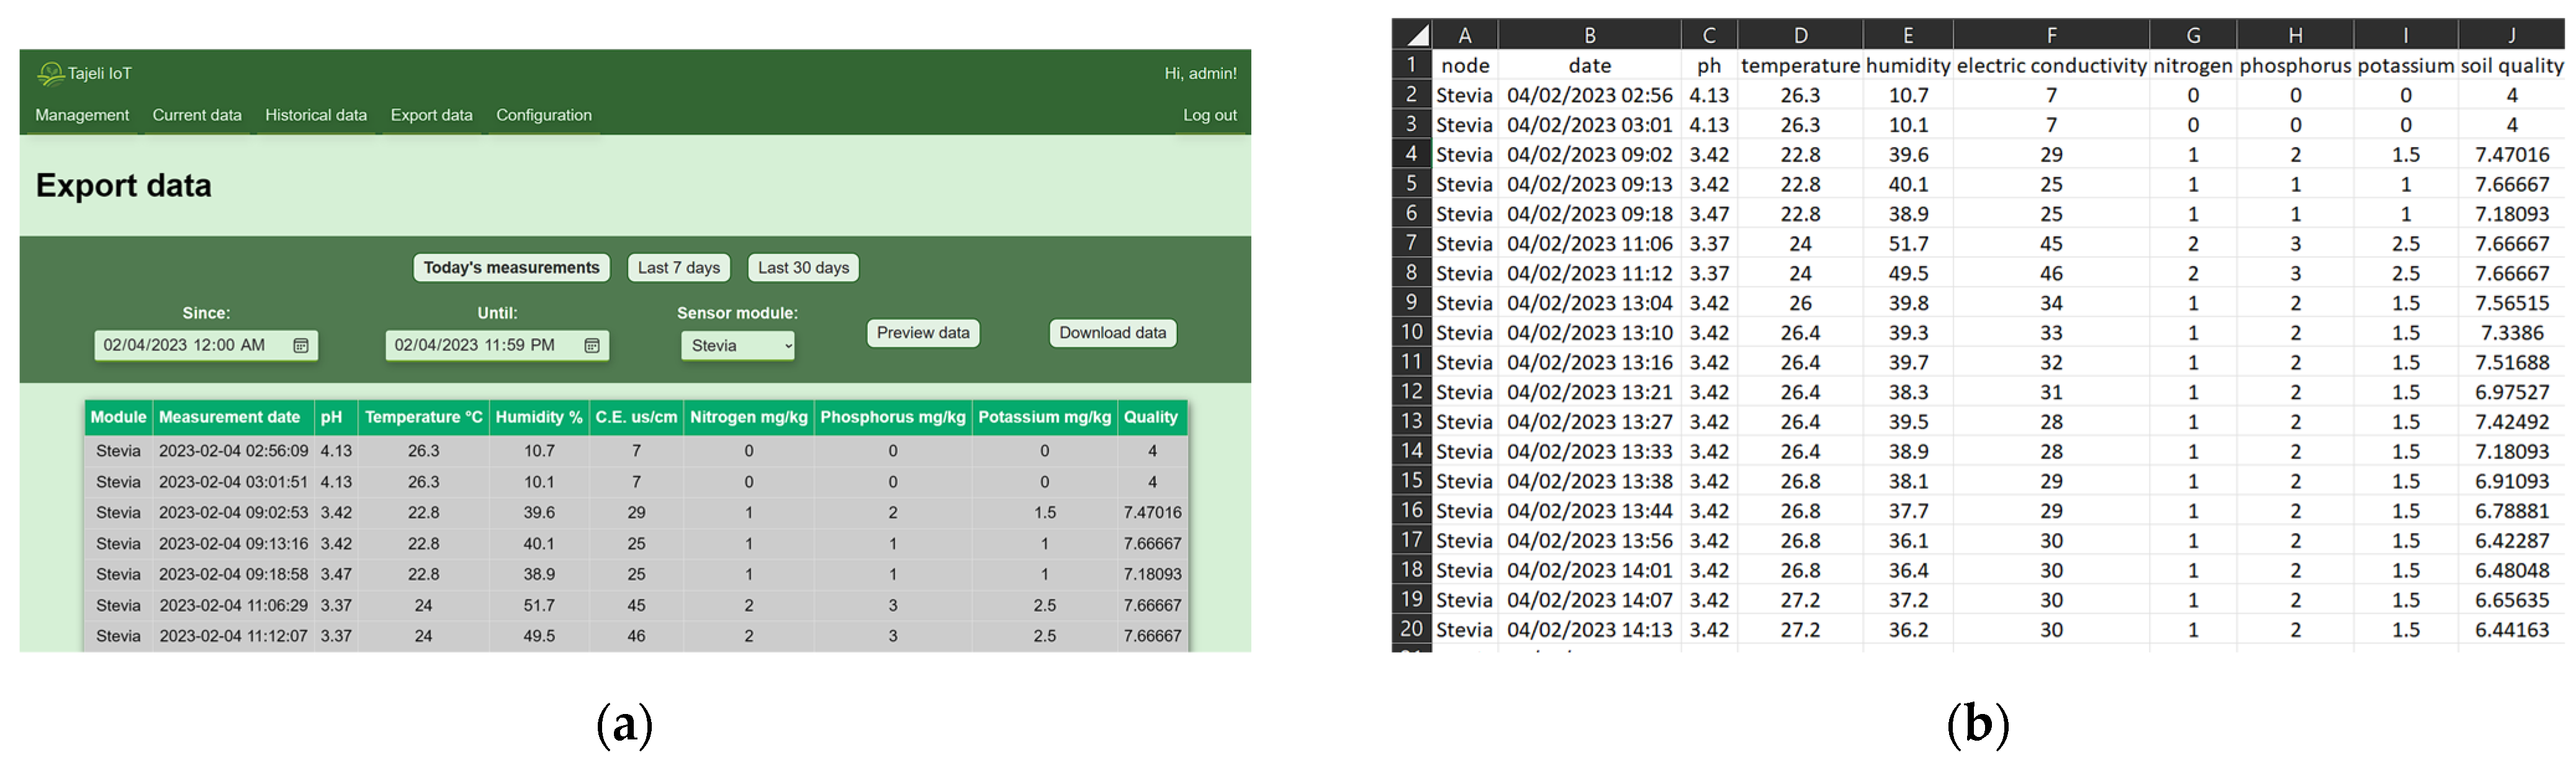Click the Download data button
2576x763 pixels.
point(1112,332)
